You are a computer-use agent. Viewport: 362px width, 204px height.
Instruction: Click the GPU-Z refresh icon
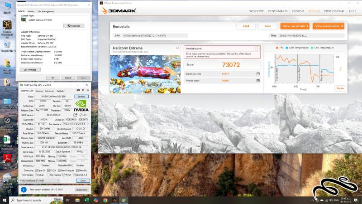click(83, 90)
